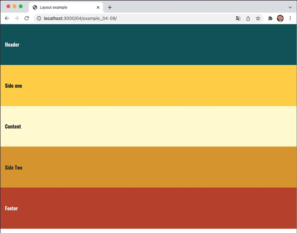
Task: Open the user profile avatar
Action: (280, 18)
